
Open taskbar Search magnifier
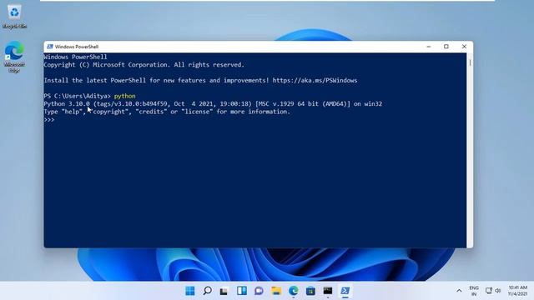point(207,291)
